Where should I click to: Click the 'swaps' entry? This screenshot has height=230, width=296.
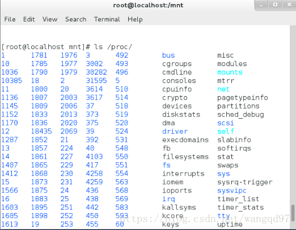[228, 165]
